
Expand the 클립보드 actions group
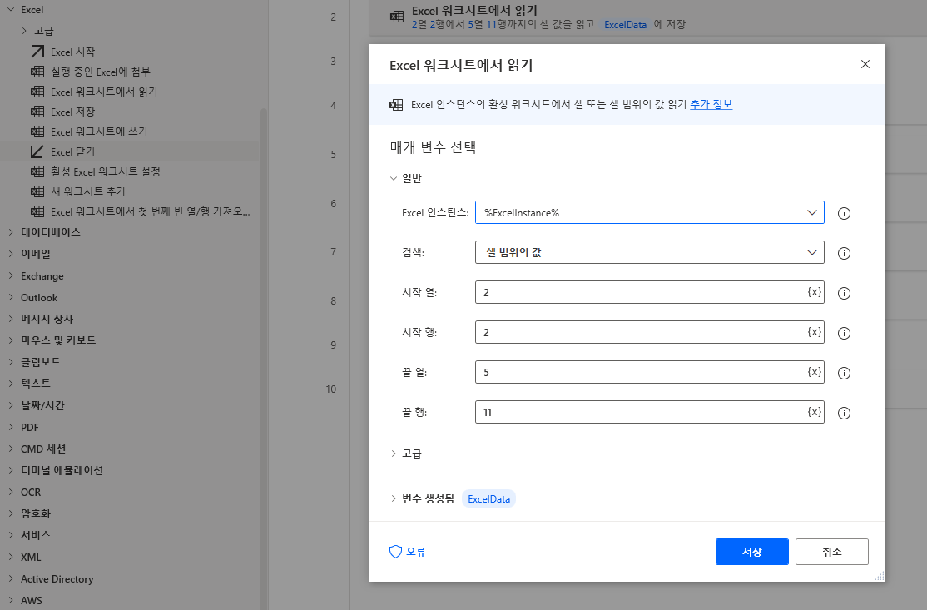tap(11, 361)
